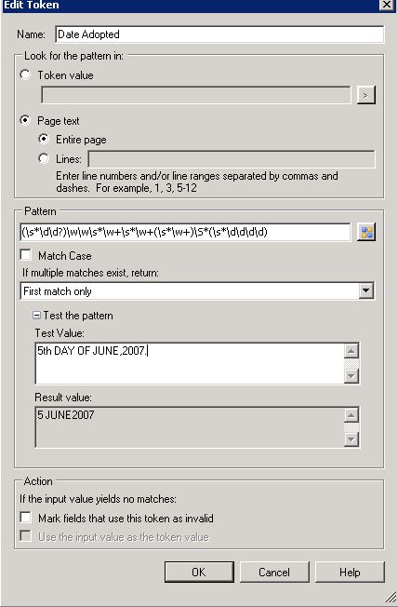Click the Result value scroll down arrow
The image size is (398, 607).
352,439
